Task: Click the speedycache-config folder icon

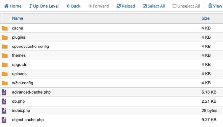Action: [5, 46]
